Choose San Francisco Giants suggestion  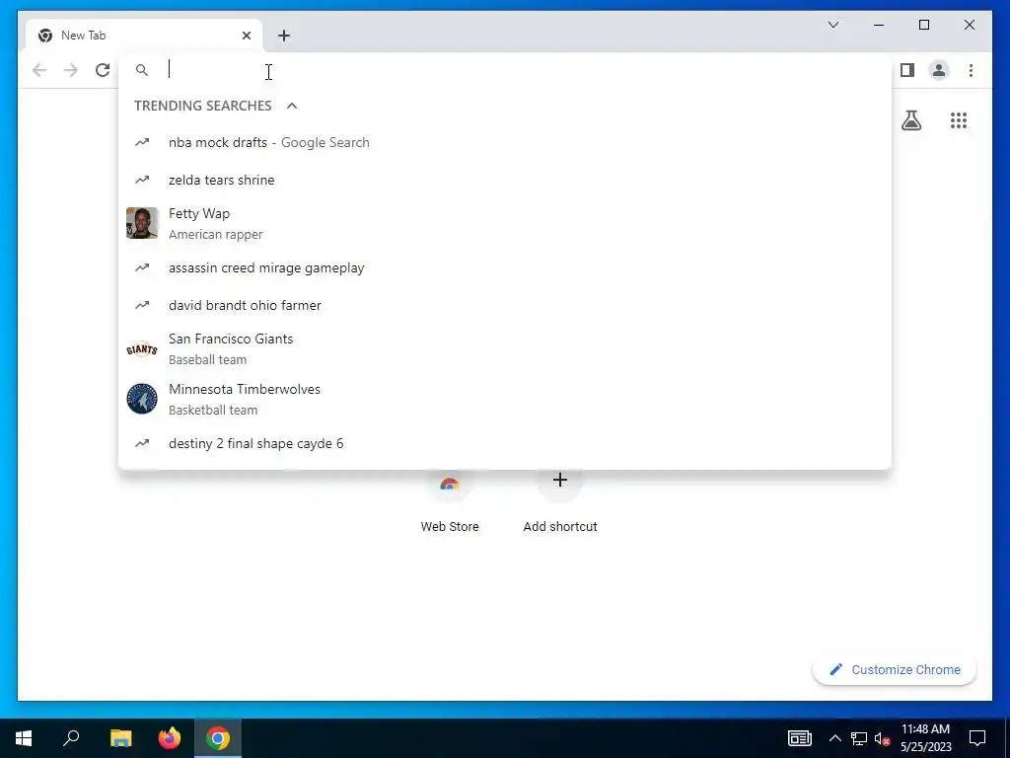point(505,348)
